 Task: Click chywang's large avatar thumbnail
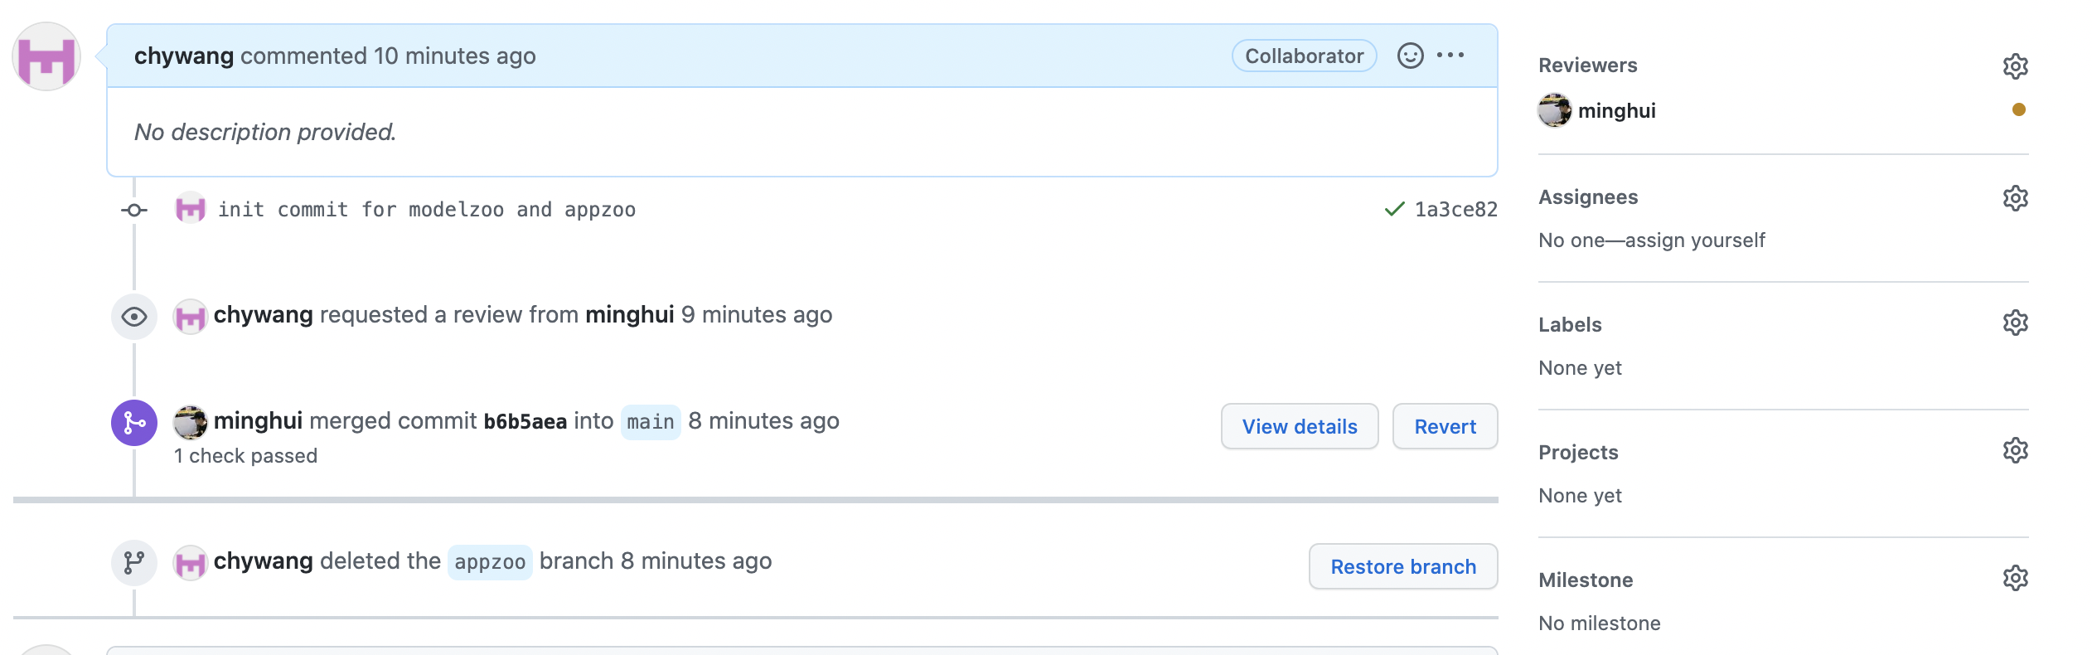point(46,57)
